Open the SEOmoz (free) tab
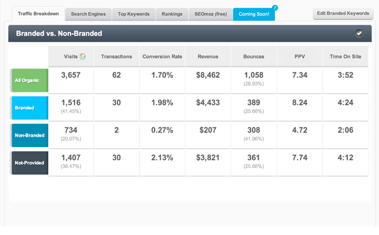Image resolution: width=379 pixels, height=235 pixels. (x=211, y=14)
